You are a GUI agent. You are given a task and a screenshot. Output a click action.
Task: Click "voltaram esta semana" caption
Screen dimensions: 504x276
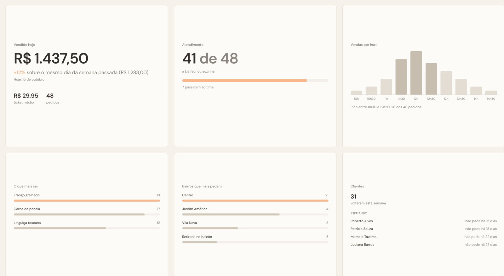[x=368, y=203]
